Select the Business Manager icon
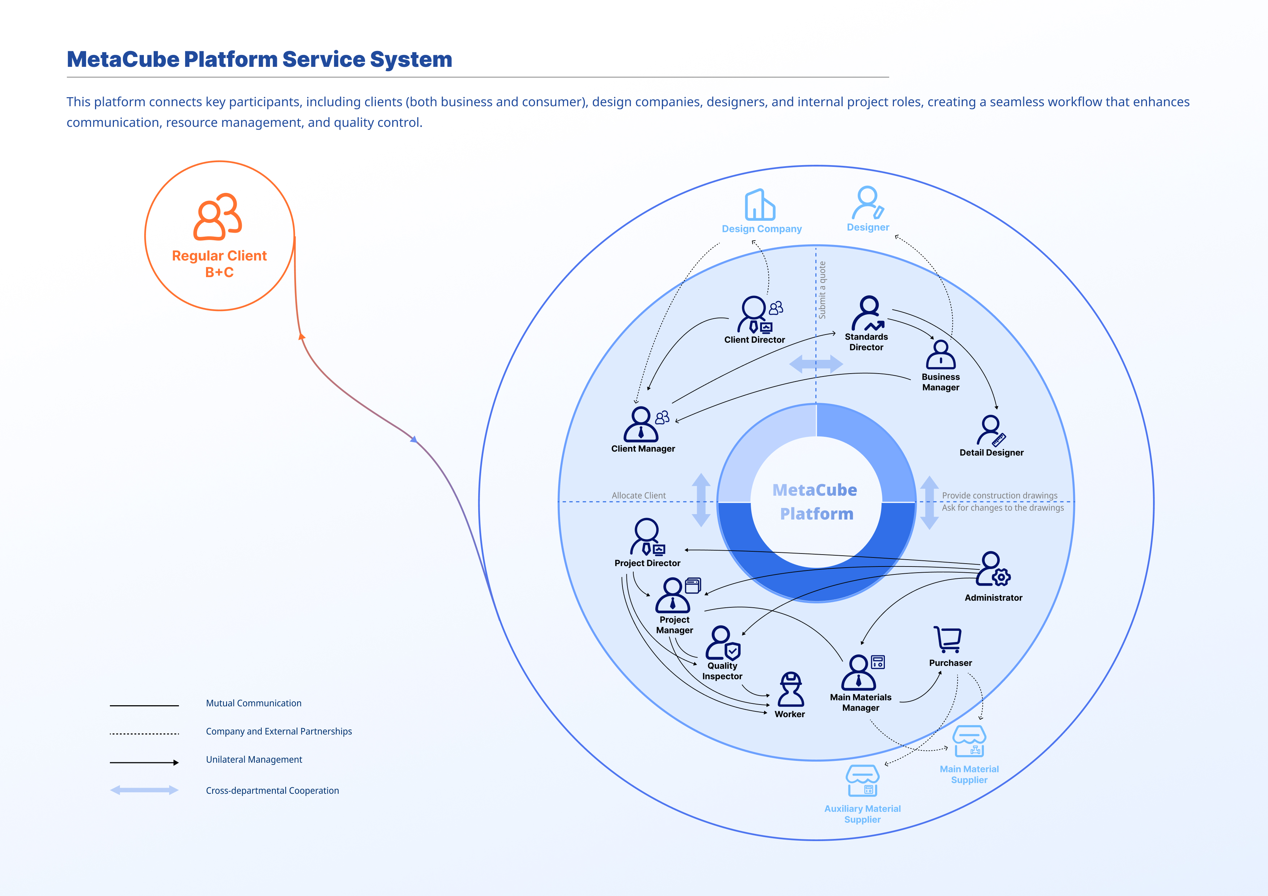 [941, 355]
